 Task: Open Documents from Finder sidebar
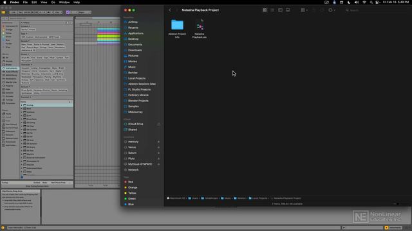point(135,44)
